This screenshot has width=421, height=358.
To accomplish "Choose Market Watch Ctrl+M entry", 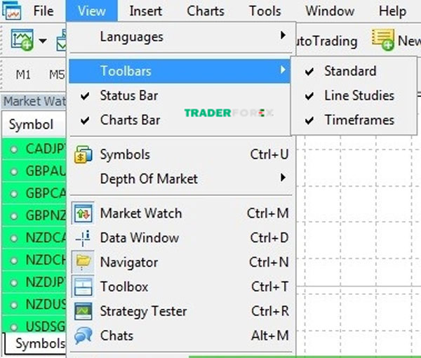I will 180,213.
